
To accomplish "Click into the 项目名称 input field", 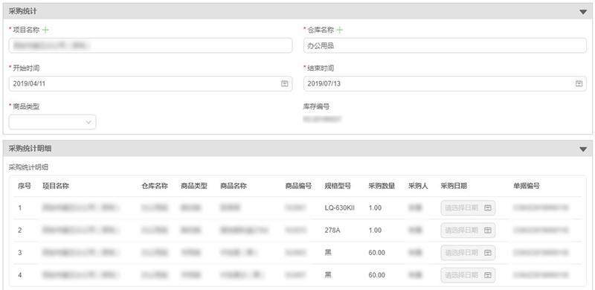I will pyautogui.click(x=151, y=45).
